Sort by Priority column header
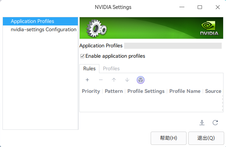This screenshot has height=147, width=226. point(91,91)
